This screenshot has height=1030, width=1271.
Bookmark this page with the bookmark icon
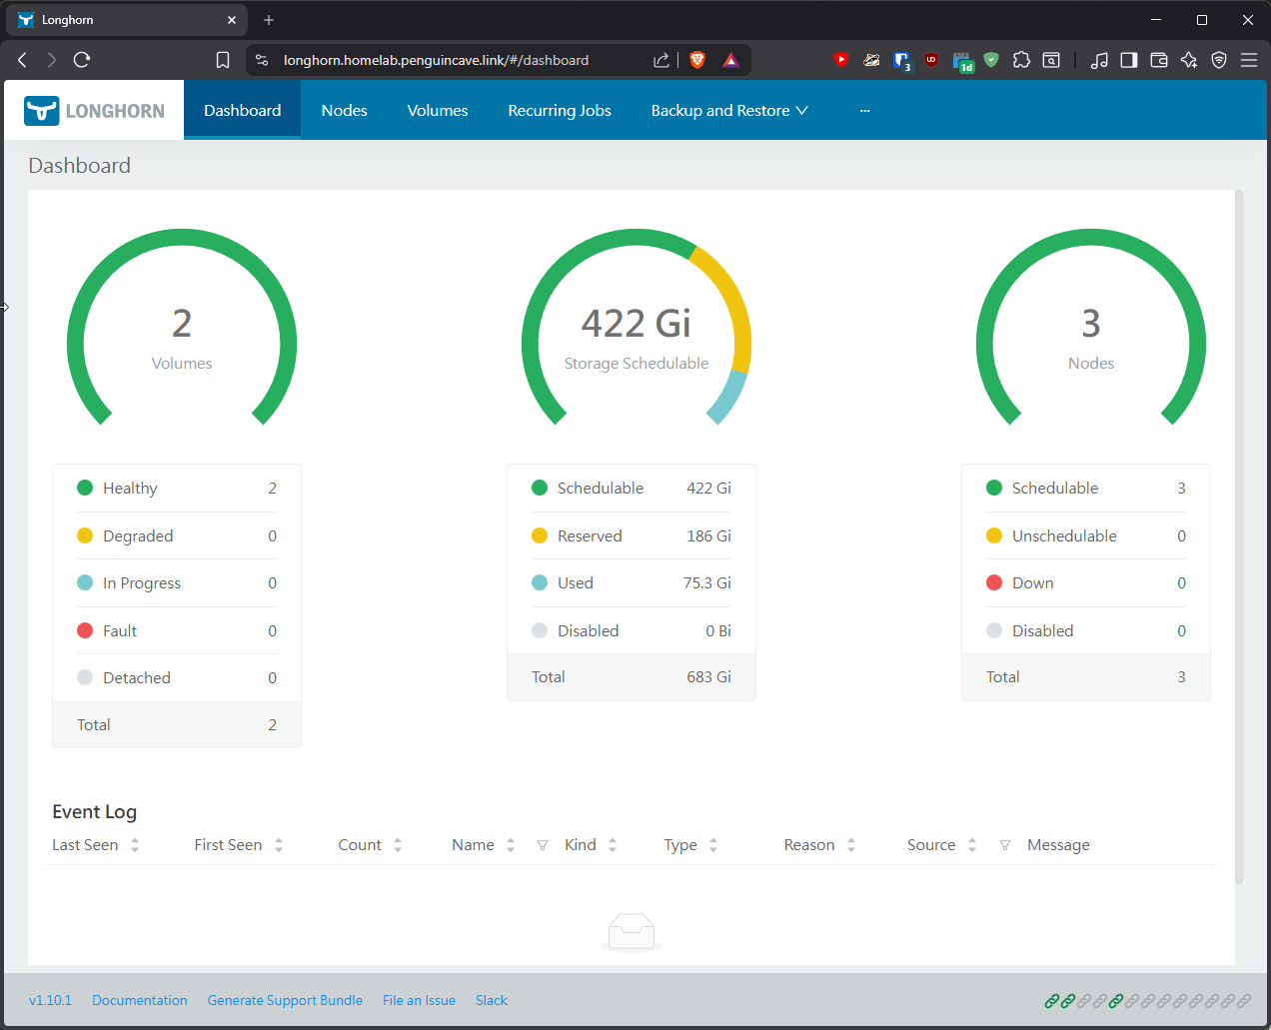pyautogui.click(x=223, y=60)
